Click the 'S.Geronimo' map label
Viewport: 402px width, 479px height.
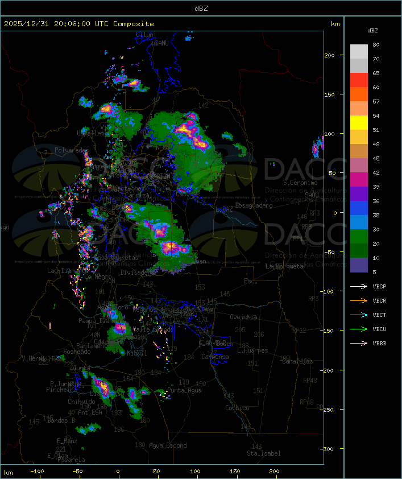[x=300, y=183]
